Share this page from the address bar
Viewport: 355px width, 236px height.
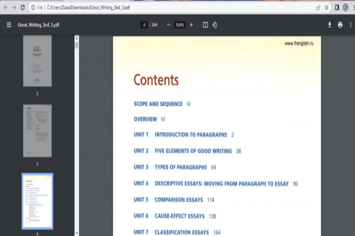point(318,8)
